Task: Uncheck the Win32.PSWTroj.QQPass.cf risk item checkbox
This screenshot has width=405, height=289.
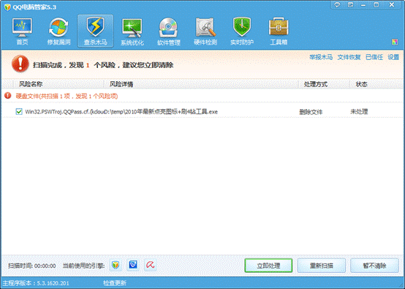Action: [19, 112]
